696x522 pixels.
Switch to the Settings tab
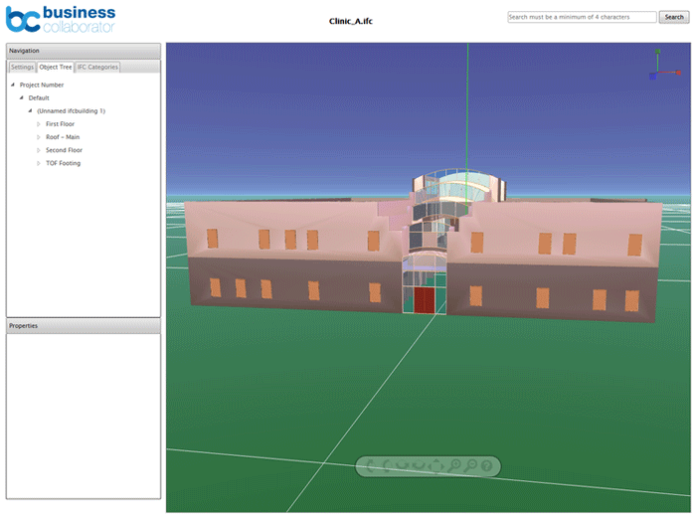[x=22, y=68]
